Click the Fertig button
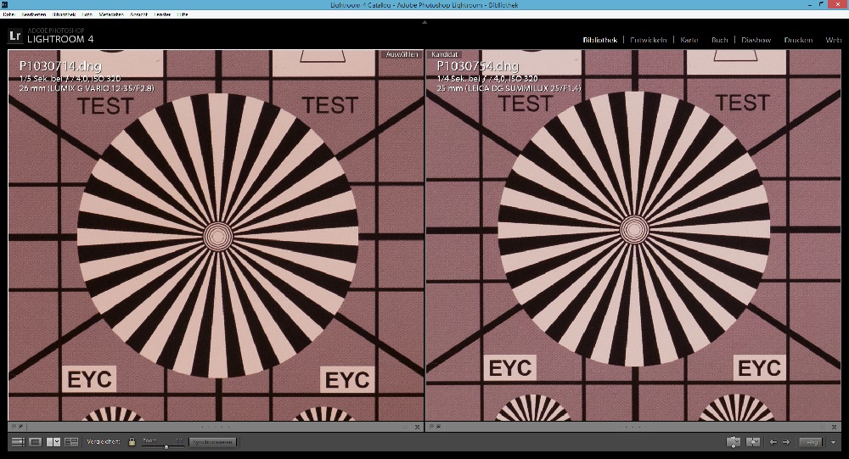The width and height of the screenshot is (849, 459). click(x=811, y=442)
